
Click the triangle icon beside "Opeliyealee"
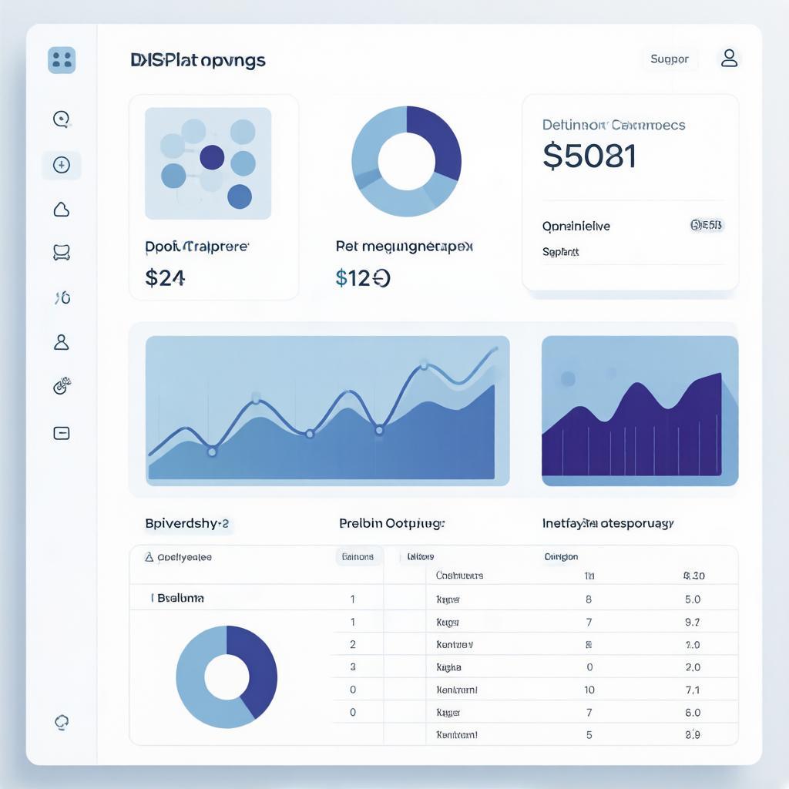pyautogui.click(x=149, y=557)
